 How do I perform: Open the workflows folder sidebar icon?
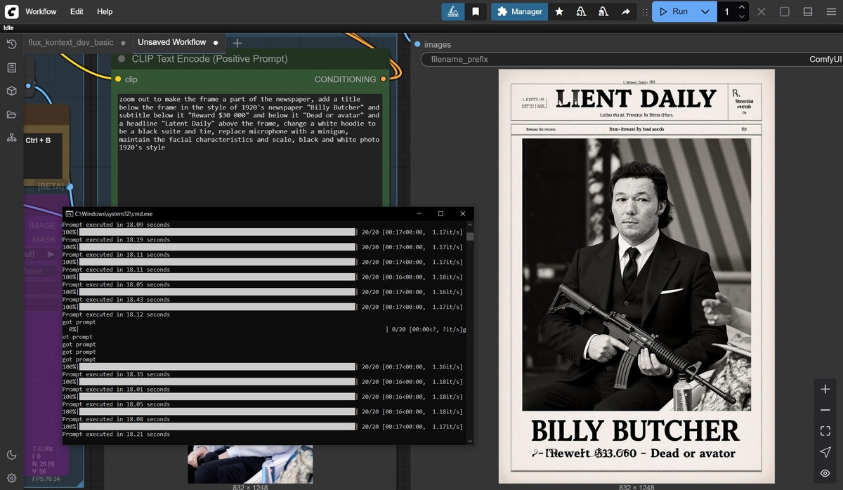11,114
